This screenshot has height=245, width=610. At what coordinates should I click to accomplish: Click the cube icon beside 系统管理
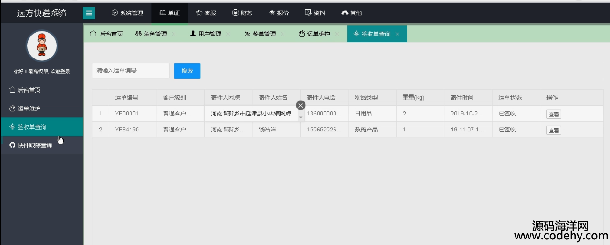[115, 13]
